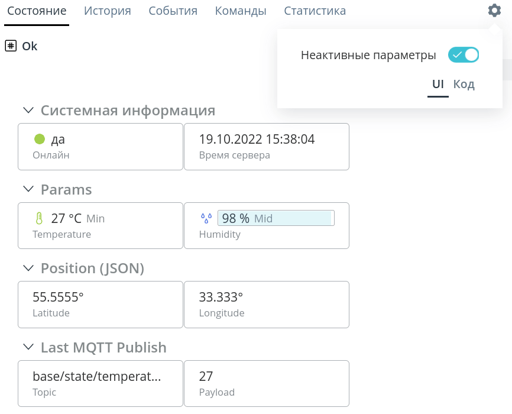
Task: Click the Время сервера card
Action: pos(267,147)
